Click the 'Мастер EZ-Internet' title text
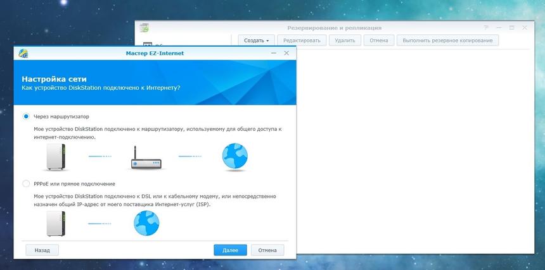The height and width of the screenshot is (270, 545). tap(155, 53)
